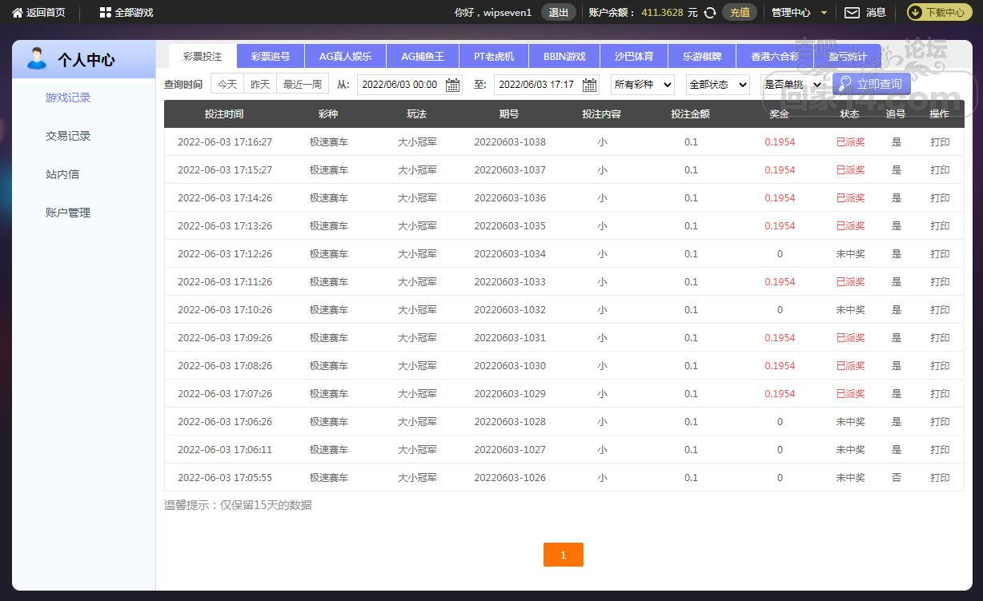Click the 状态 column header
Image resolution: width=983 pixels, height=601 pixels.
pyautogui.click(x=850, y=114)
